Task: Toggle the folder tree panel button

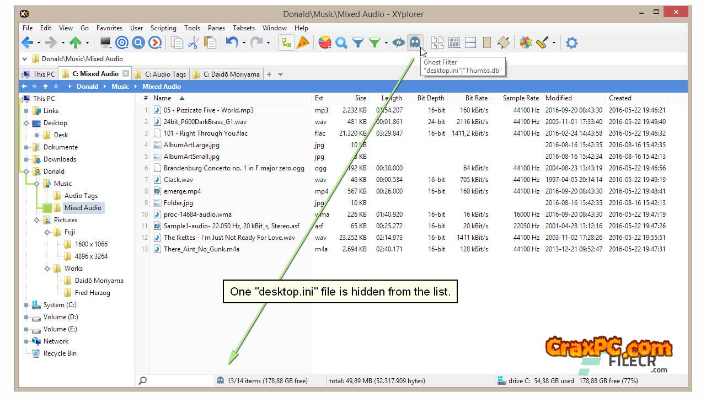Action: (x=285, y=42)
